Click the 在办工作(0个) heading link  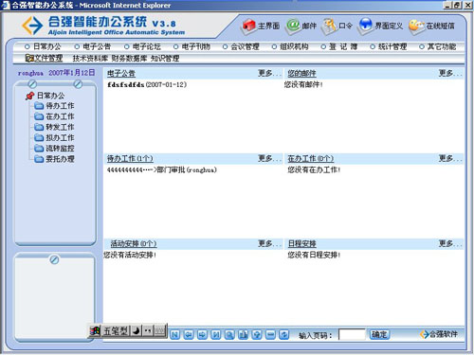point(310,159)
